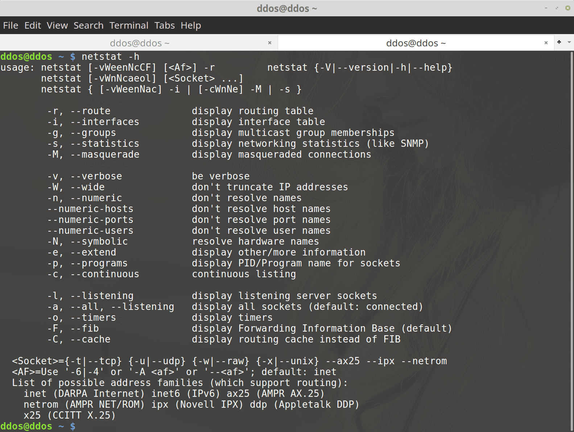Open the Tabs menu
Viewport: 574px width, 432px height.
165,25
